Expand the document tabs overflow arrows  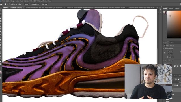pyautogui.click(x=157, y=7)
